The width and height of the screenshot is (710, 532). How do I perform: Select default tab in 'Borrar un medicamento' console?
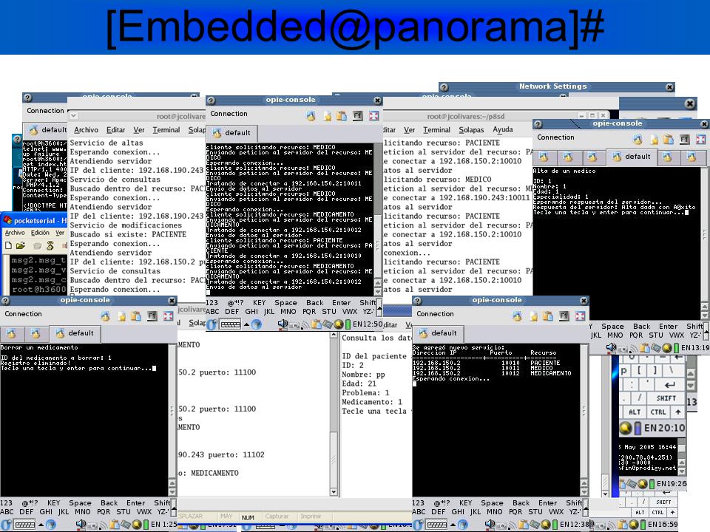click(x=74, y=333)
